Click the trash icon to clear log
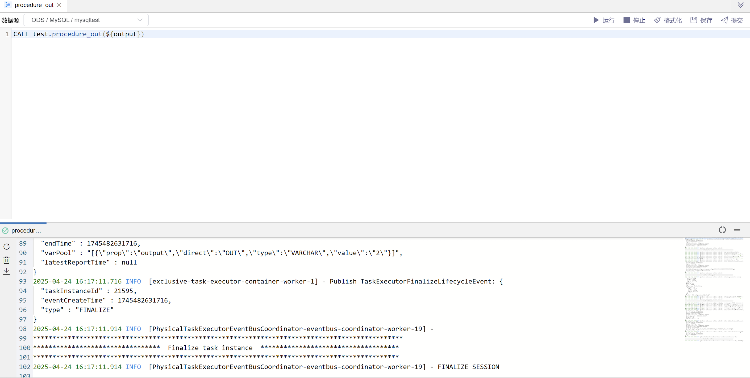Image resolution: width=750 pixels, height=378 pixels. [x=7, y=260]
